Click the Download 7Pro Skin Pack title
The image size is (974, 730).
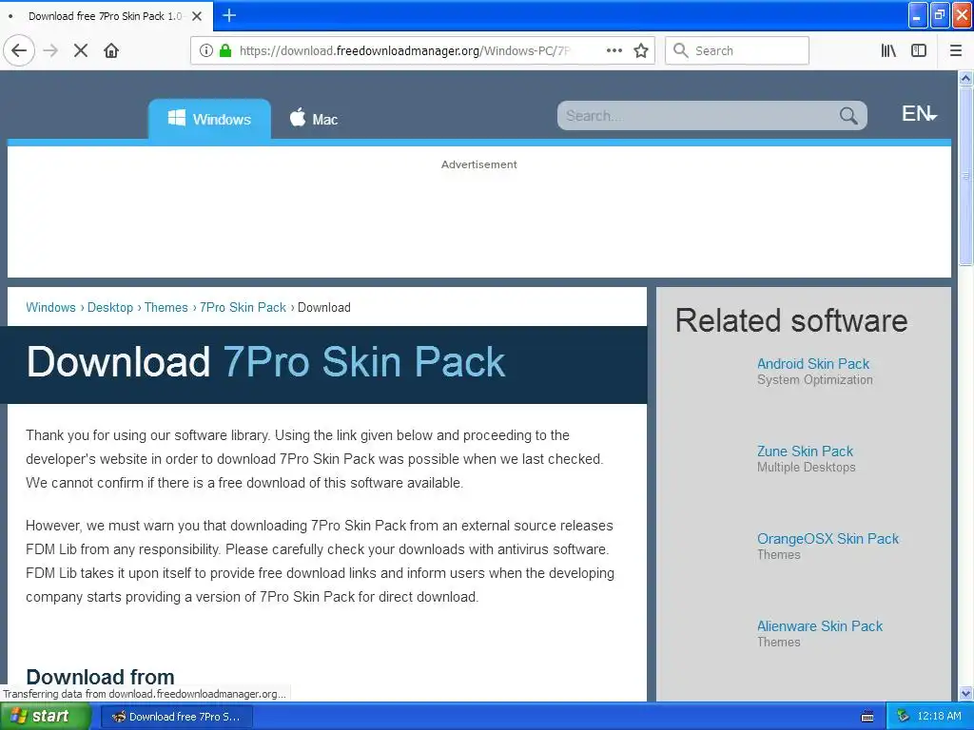pos(266,362)
